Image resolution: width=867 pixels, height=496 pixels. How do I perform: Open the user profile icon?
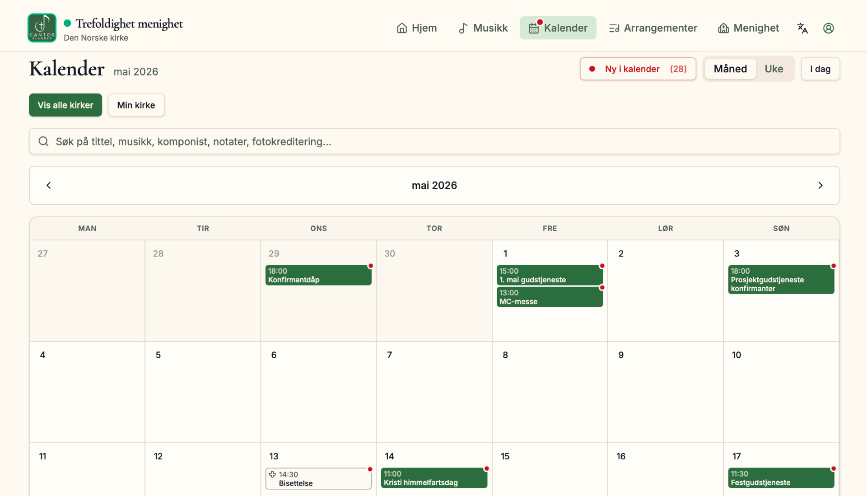pos(829,28)
